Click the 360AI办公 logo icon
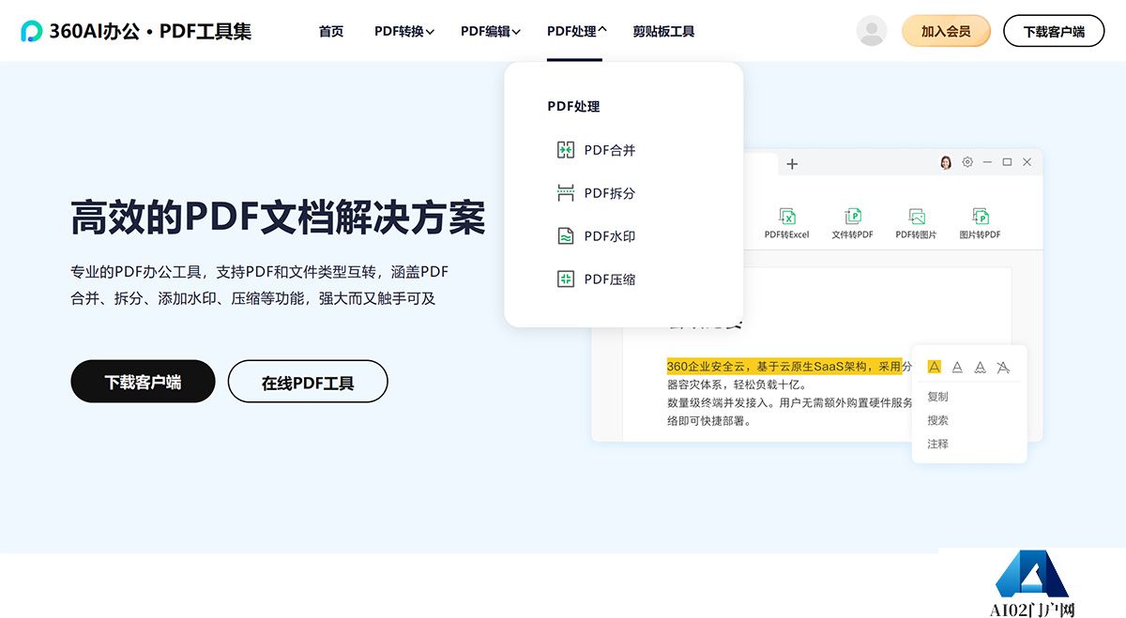Viewport: 1126px width, 618px height. pos(32,31)
